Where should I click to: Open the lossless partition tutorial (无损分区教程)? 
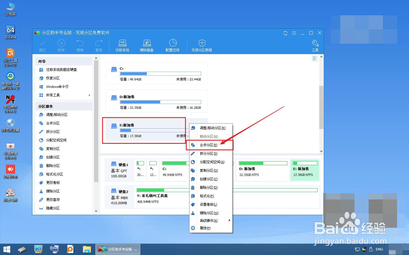point(202,46)
